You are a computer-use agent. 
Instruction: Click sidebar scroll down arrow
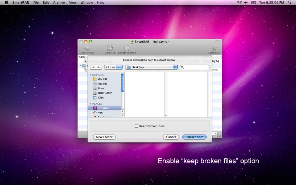[123, 115]
